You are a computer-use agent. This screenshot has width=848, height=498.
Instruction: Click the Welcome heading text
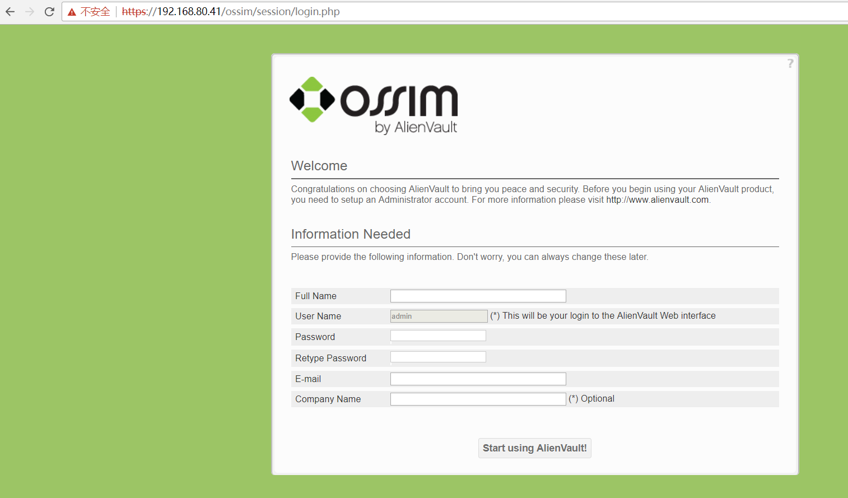tap(319, 166)
